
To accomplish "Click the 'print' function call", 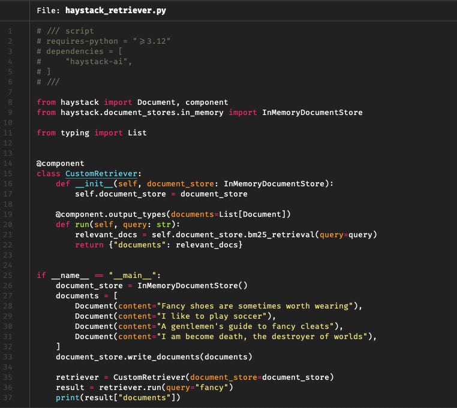I will (x=68, y=398).
